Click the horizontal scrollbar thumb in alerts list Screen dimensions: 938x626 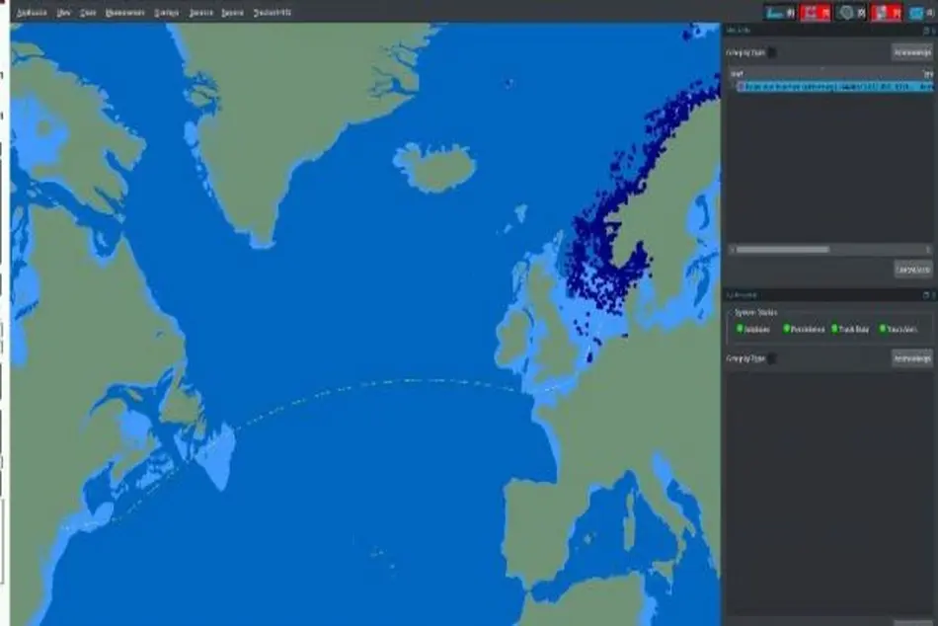(x=782, y=250)
